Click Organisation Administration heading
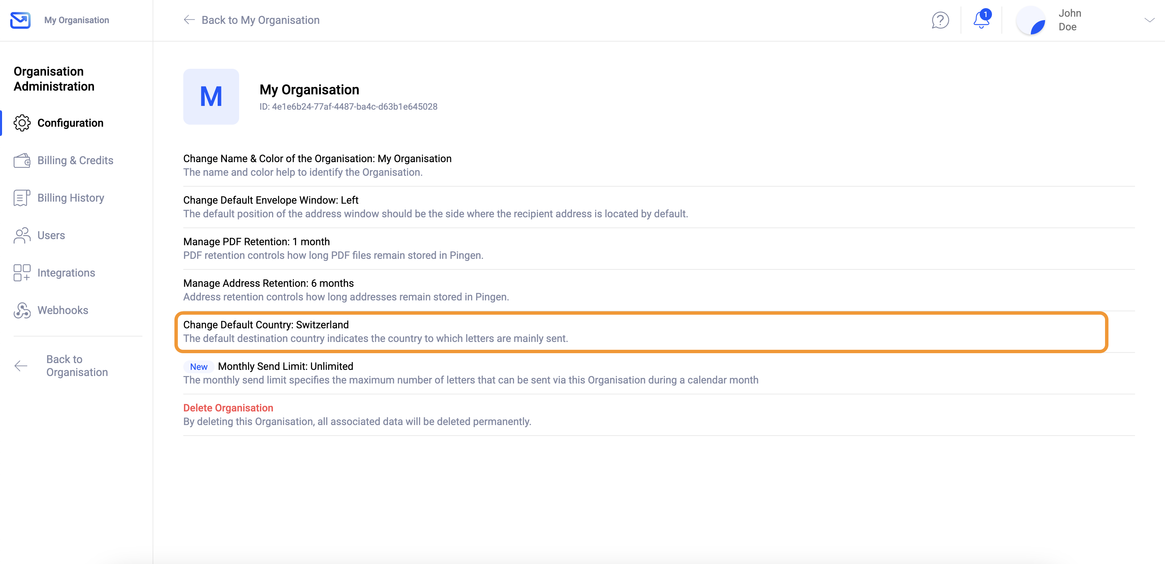The height and width of the screenshot is (564, 1165). [x=54, y=79]
